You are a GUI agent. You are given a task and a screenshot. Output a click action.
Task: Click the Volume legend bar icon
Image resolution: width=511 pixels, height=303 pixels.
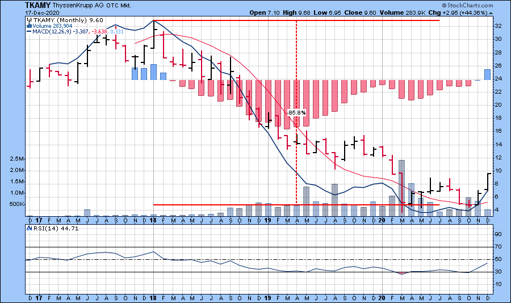point(28,26)
